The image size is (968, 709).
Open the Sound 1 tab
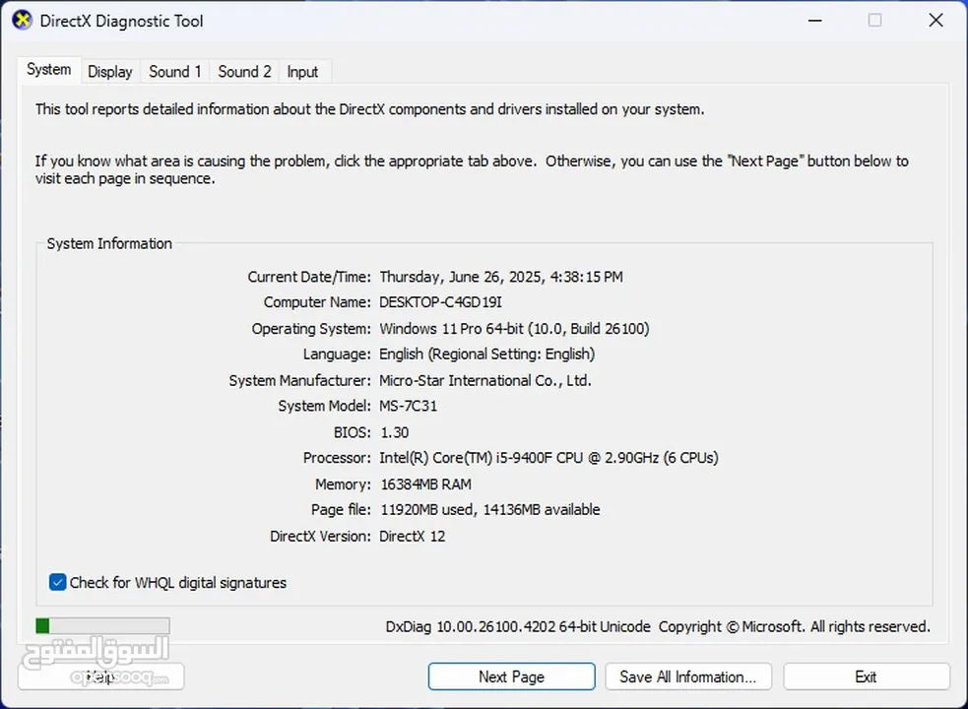(175, 72)
